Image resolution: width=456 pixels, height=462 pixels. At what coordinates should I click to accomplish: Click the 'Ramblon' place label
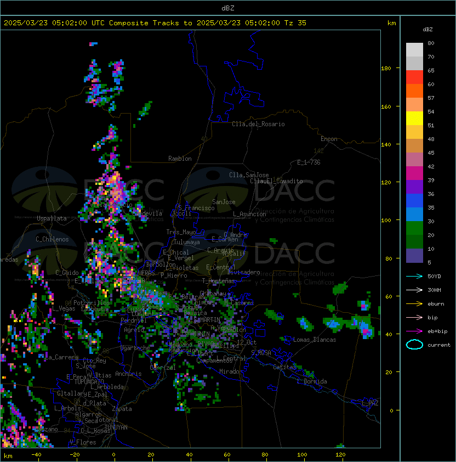point(180,159)
